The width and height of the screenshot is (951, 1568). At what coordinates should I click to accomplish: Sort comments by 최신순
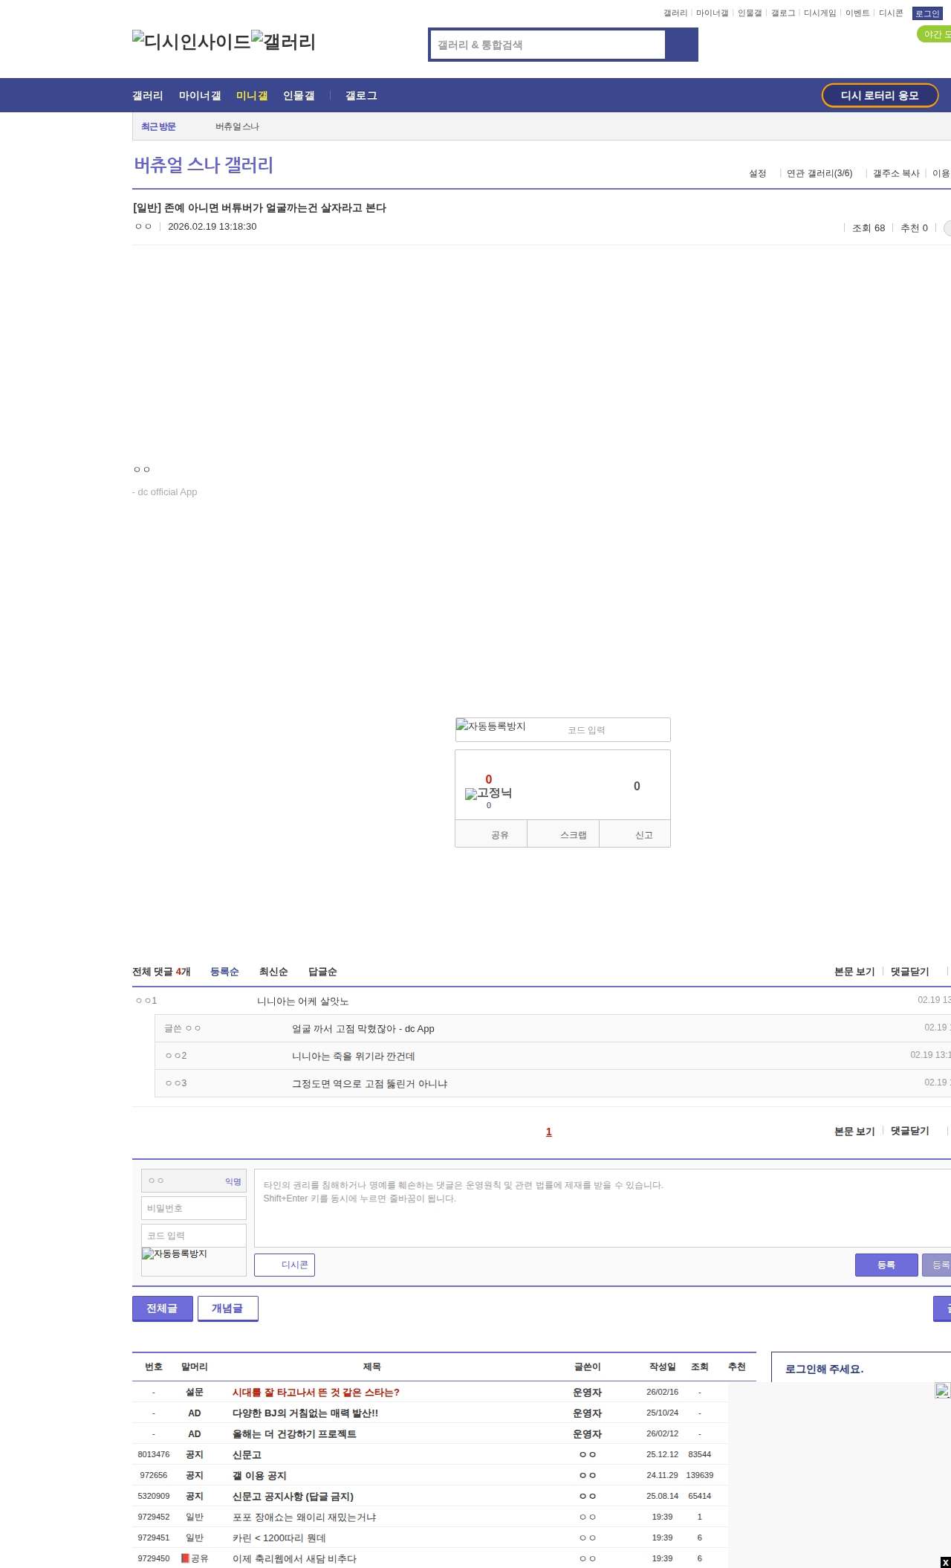[273, 972]
